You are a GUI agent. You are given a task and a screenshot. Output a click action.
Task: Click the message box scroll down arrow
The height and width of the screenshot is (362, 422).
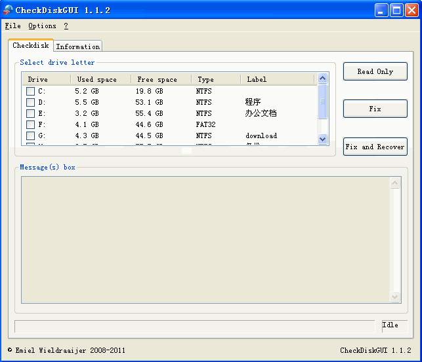tap(394, 297)
